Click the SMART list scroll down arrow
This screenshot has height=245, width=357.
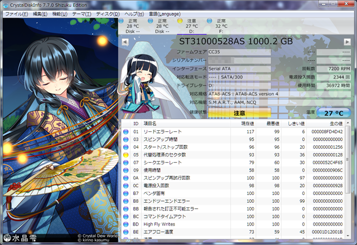point(348,236)
